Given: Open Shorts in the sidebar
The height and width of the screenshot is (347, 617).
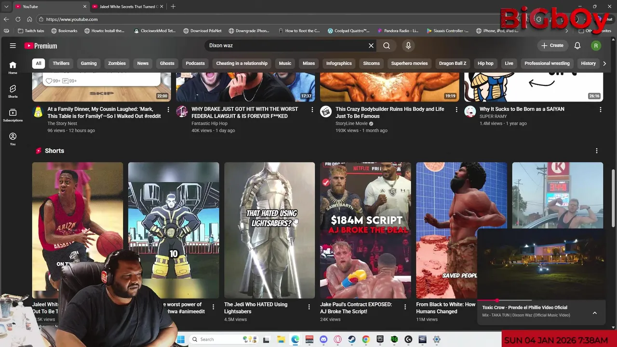Looking at the screenshot, I should point(13,92).
